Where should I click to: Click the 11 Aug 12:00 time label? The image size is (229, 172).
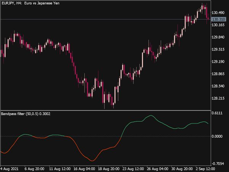click(60, 169)
